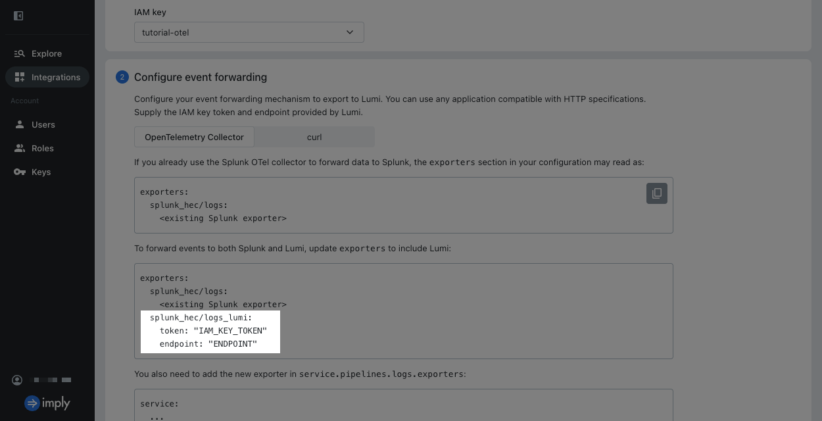Screen dimensions: 822x421
Task: Click the 'service:' code line
Action: pos(159,404)
